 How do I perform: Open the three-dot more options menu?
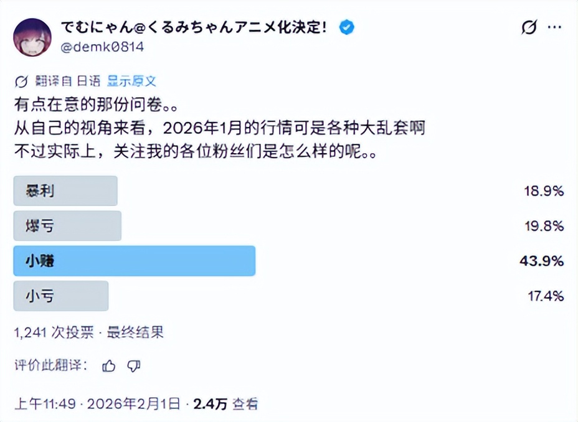coord(554,27)
